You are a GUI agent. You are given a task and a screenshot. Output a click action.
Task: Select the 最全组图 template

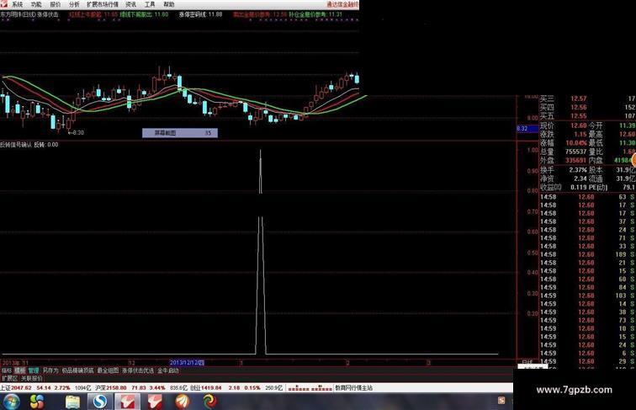tap(108, 370)
